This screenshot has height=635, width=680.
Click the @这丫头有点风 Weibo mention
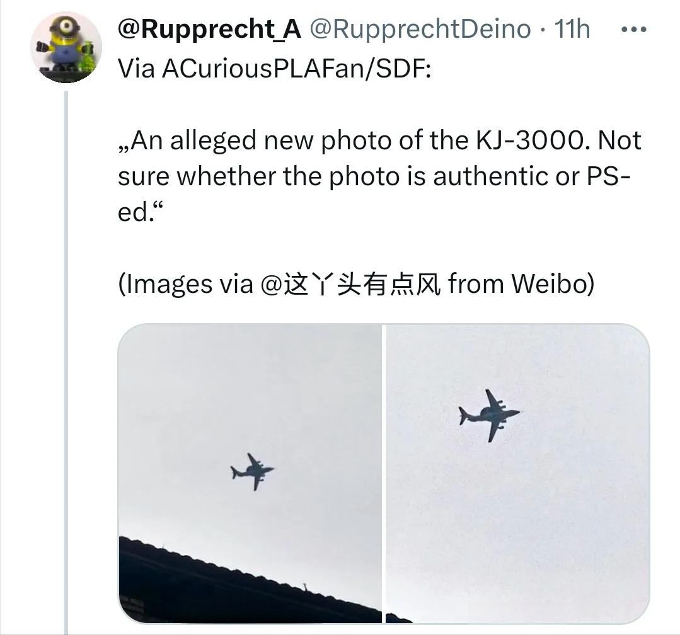[x=350, y=284]
